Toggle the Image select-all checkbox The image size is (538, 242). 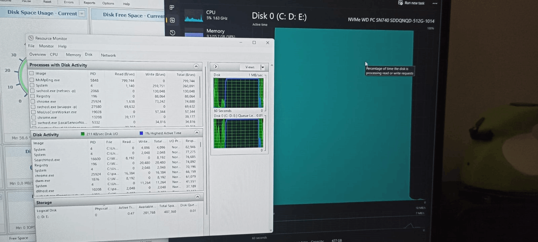(x=32, y=73)
